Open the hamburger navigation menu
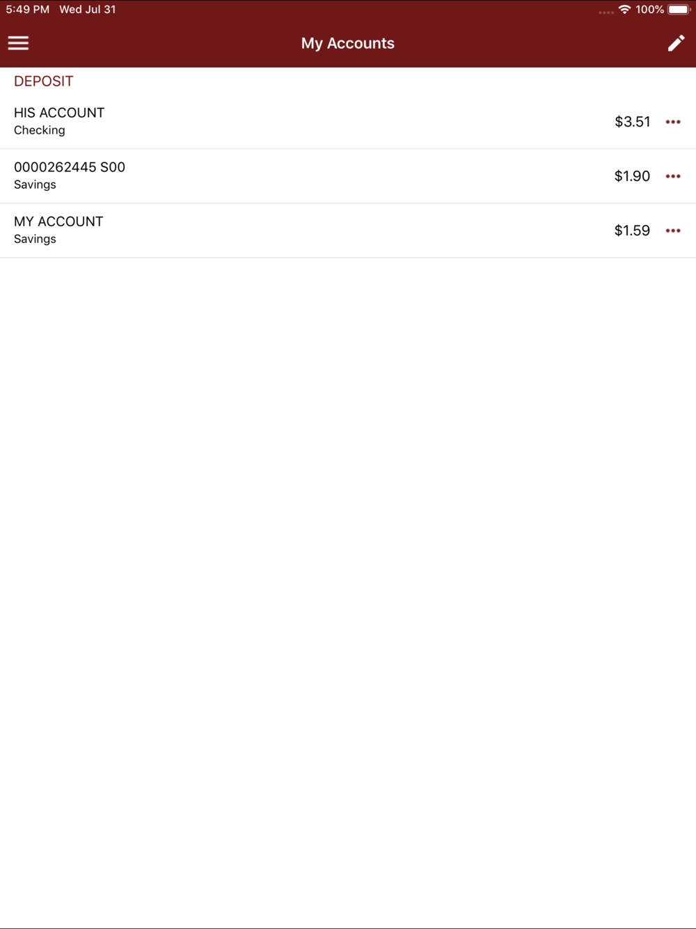Image resolution: width=696 pixels, height=929 pixels. point(18,43)
